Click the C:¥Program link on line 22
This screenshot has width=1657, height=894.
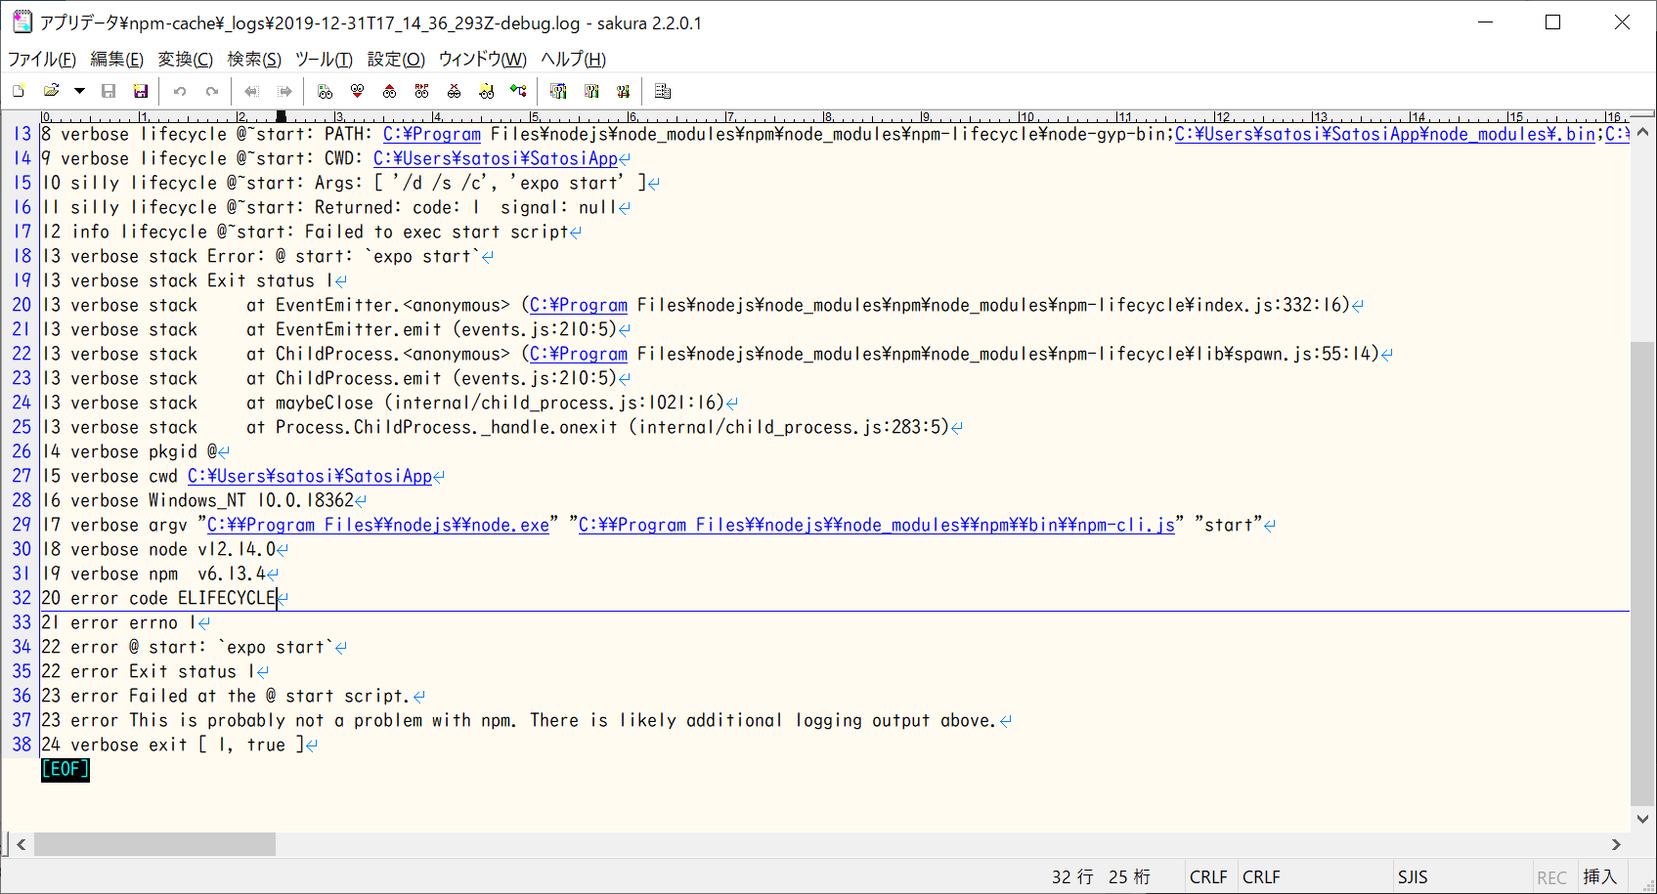[x=579, y=354]
